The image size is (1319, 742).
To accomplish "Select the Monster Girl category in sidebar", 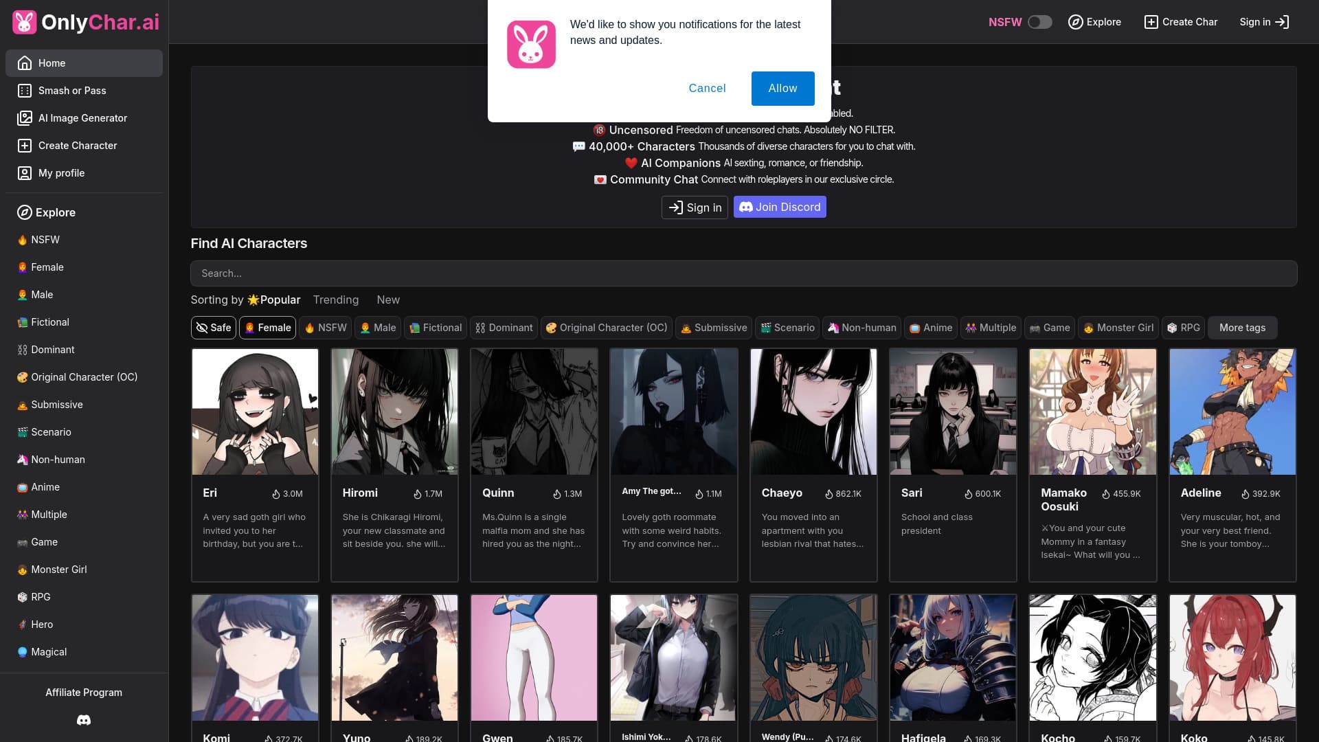I will click(x=58, y=569).
